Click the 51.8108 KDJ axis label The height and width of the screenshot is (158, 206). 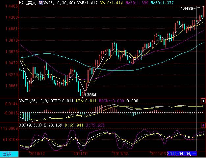(x=11, y=139)
